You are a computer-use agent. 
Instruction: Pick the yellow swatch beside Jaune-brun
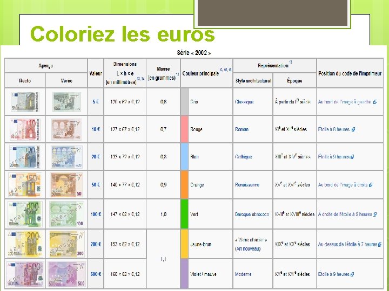tap(184, 244)
